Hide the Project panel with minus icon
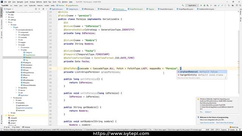 tap(47, 9)
